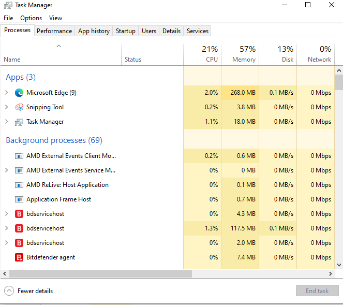Click the Task Manager title bar icon
This screenshot has width=343, height=305.
click(8, 5)
